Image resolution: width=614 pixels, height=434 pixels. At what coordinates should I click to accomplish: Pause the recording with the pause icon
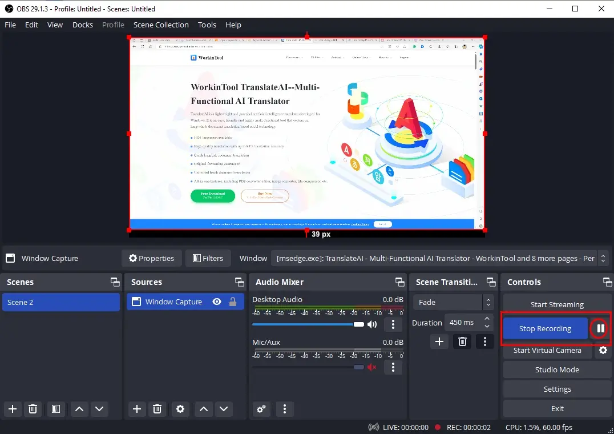[x=600, y=328]
